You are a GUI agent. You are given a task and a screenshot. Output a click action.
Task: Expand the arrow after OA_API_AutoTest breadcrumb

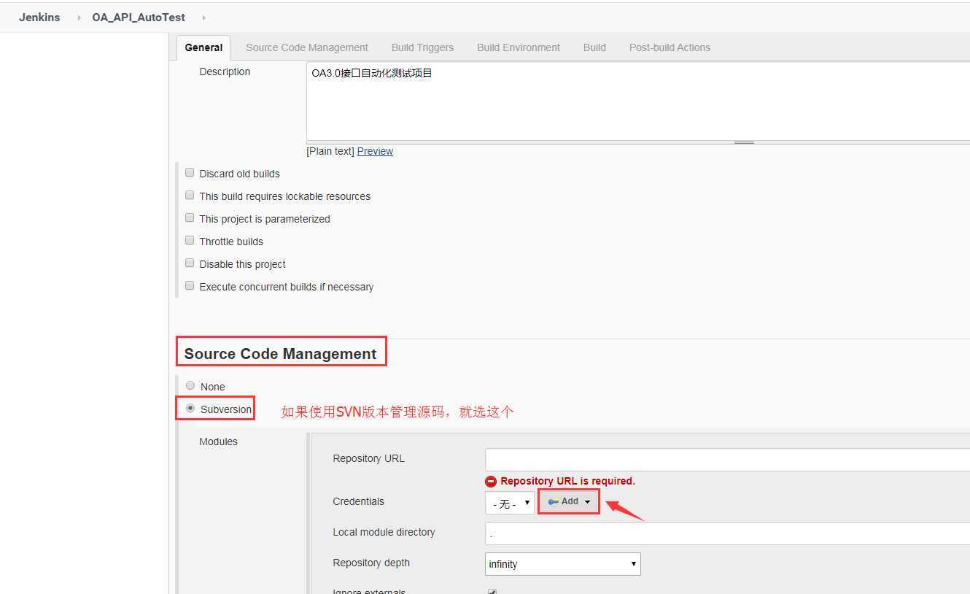[x=203, y=18]
